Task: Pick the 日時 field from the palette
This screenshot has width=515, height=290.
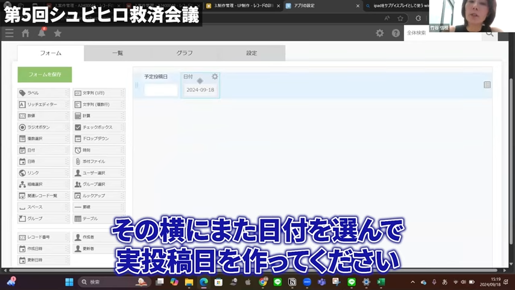Action: click(x=43, y=161)
